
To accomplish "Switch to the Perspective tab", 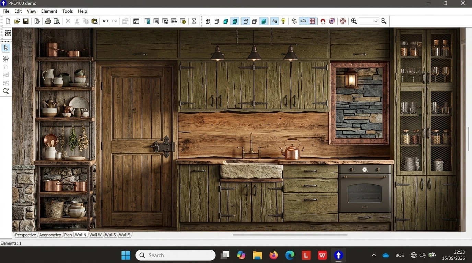I will 25,235.
